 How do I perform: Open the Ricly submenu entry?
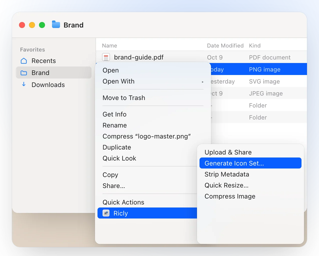pyautogui.click(x=147, y=213)
